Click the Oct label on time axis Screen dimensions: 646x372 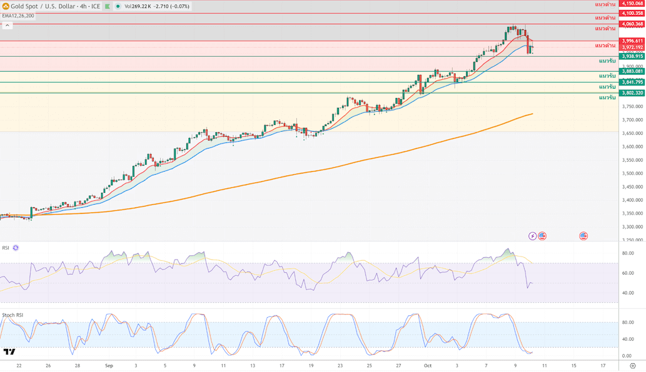tap(428, 366)
